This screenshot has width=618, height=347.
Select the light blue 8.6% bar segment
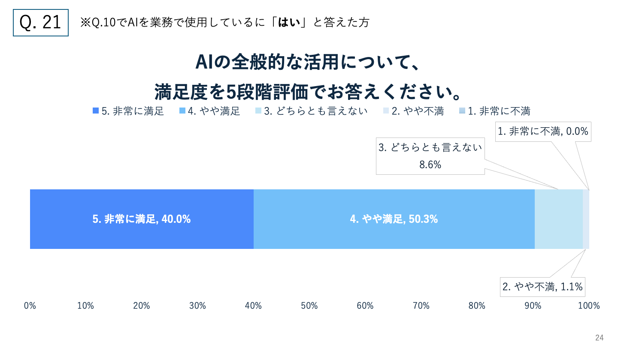pos(558,219)
